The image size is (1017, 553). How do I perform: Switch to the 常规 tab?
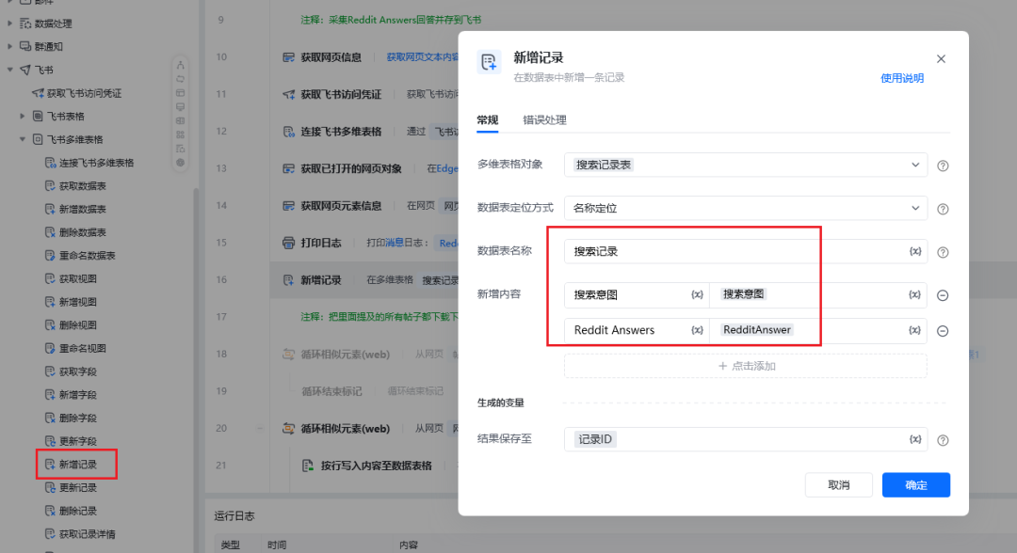click(487, 119)
